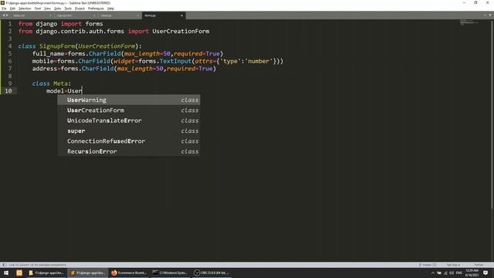Open Tab Size selector in status bar
This screenshot has height=278, width=494.
click(x=453, y=265)
